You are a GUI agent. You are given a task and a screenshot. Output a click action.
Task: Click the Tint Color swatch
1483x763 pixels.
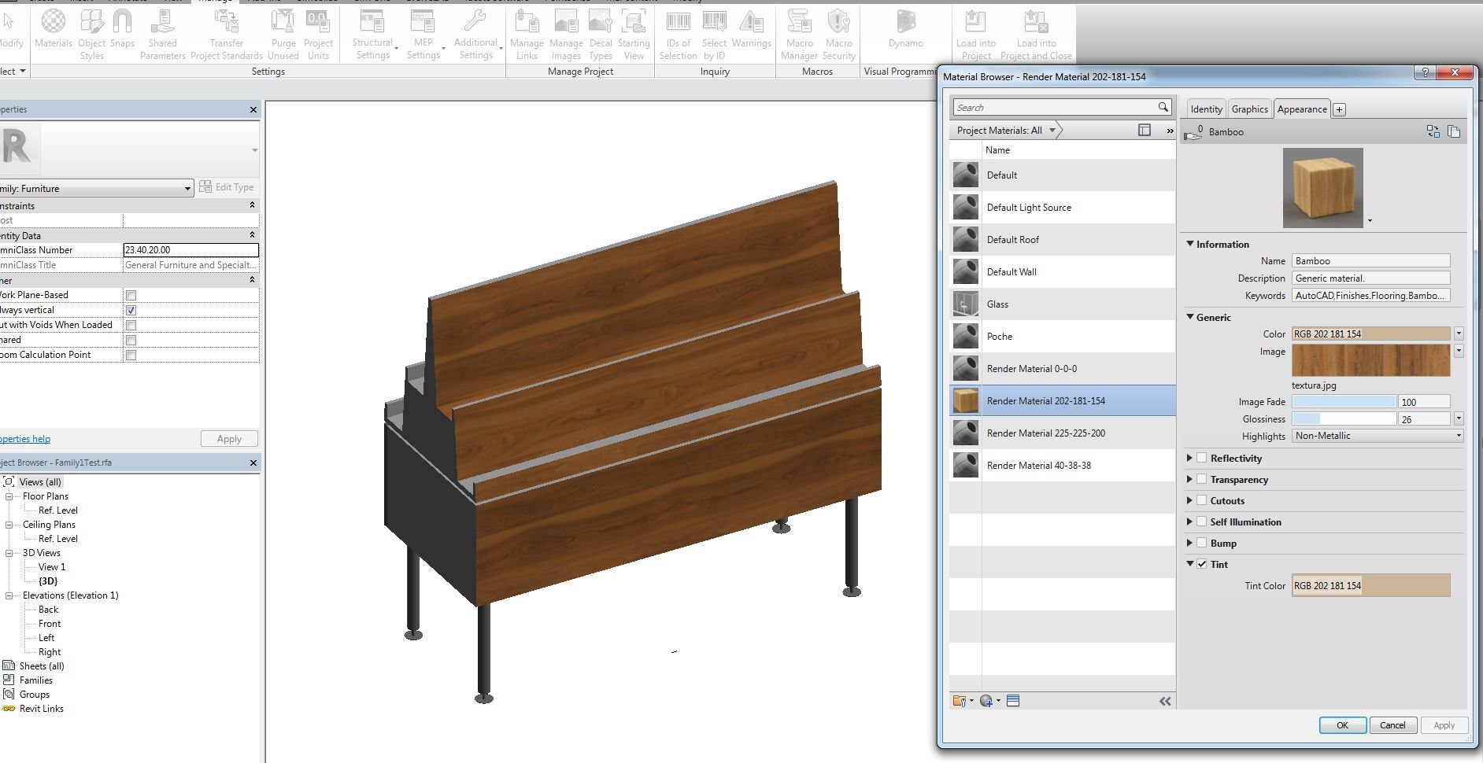click(1370, 585)
